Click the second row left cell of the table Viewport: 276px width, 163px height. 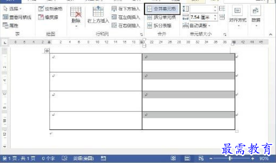(96, 81)
